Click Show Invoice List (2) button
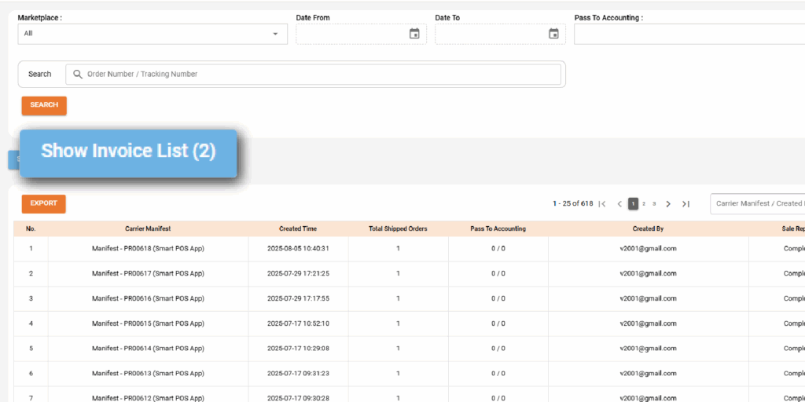 [128, 153]
